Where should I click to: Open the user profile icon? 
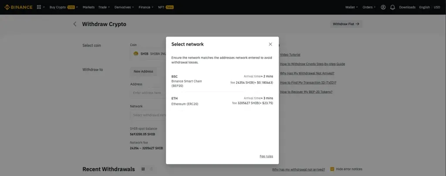(383, 7)
